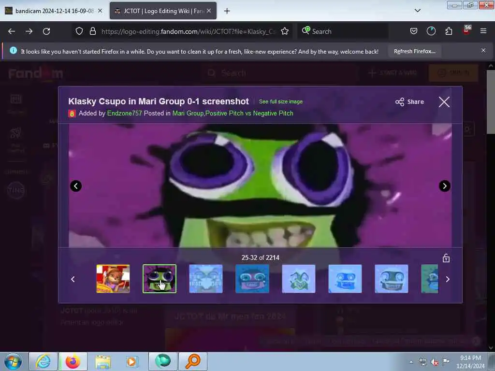Open the green globe taskbar app

[163, 361]
